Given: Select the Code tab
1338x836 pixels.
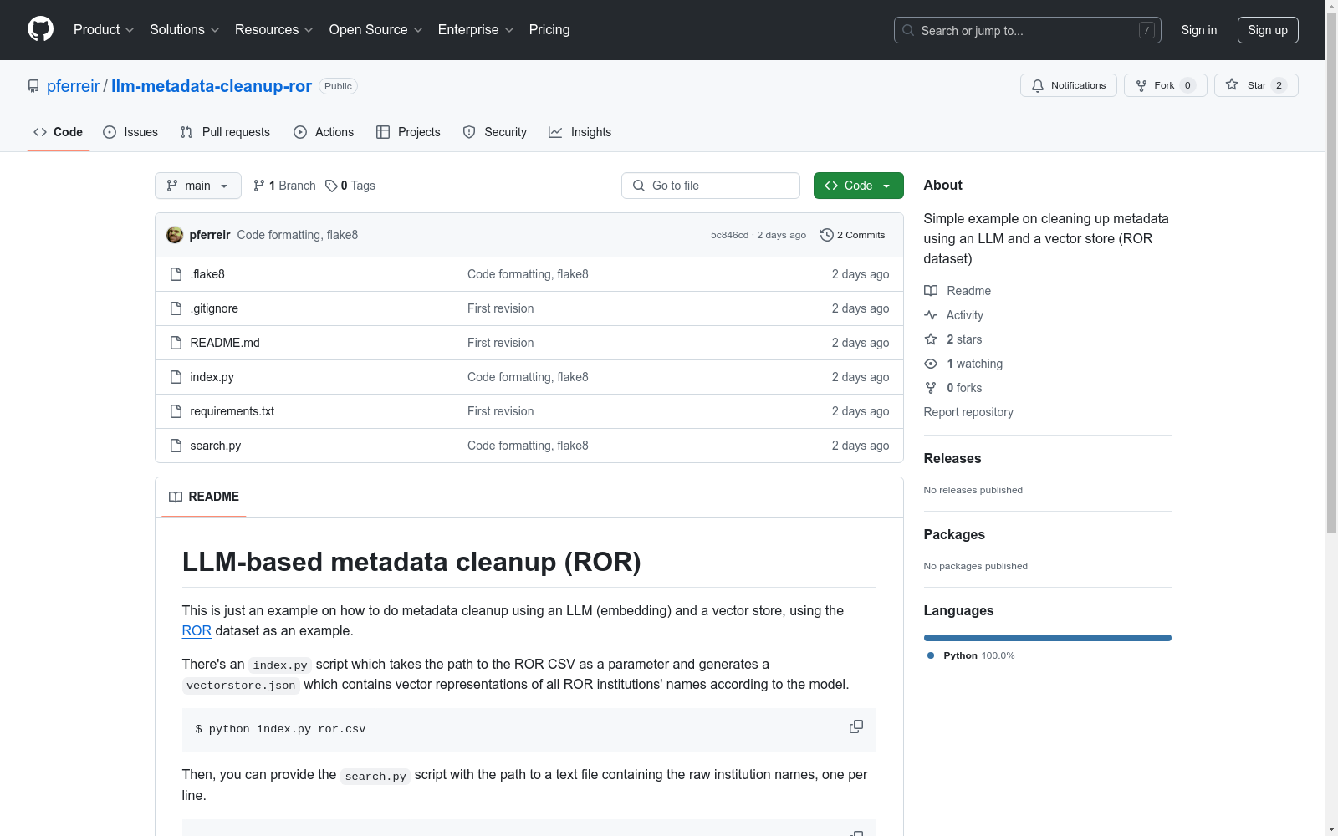Looking at the screenshot, I should click(x=59, y=132).
